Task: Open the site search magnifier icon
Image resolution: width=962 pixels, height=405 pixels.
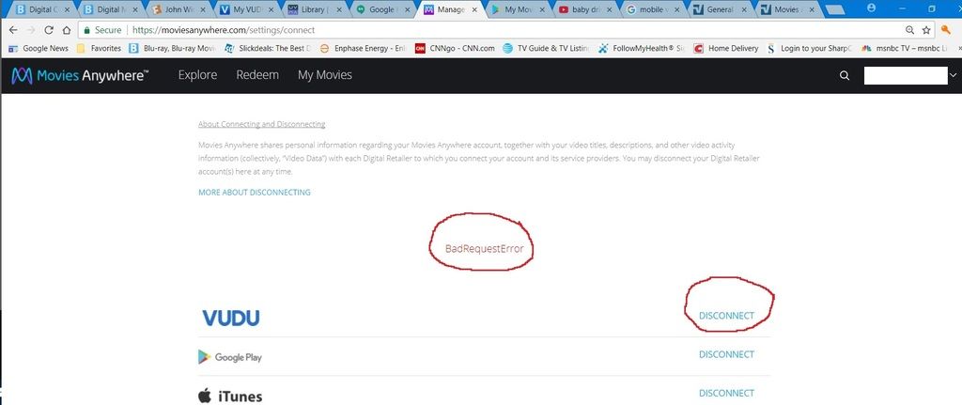Action: click(x=845, y=75)
